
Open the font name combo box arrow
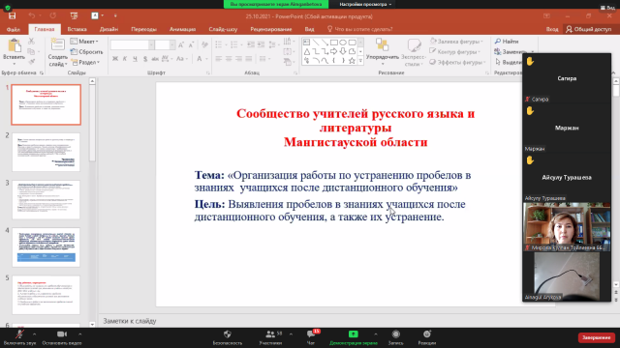151,45
